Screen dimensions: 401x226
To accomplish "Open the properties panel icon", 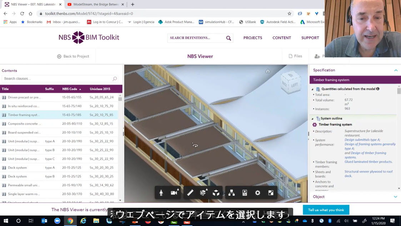I will [x=245, y=193].
